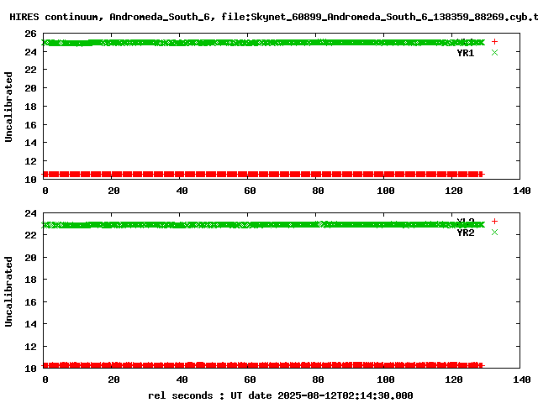Click the rel seconds UT date axis label

(280, 395)
